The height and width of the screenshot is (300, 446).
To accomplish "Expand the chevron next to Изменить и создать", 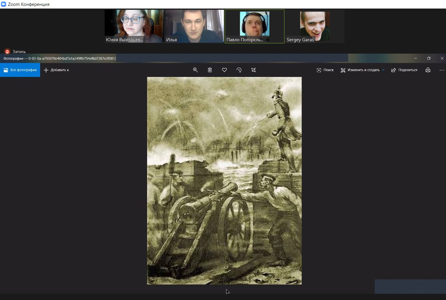I will [383, 70].
